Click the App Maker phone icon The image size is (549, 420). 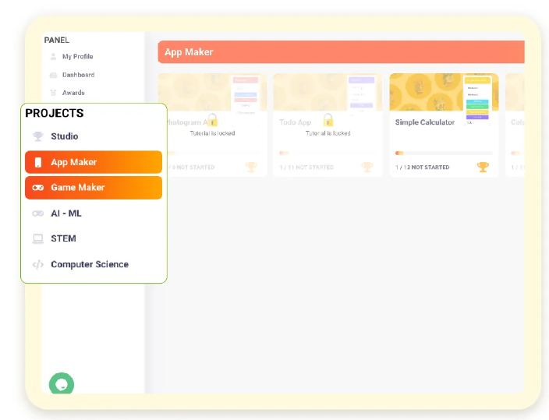click(x=38, y=162)
